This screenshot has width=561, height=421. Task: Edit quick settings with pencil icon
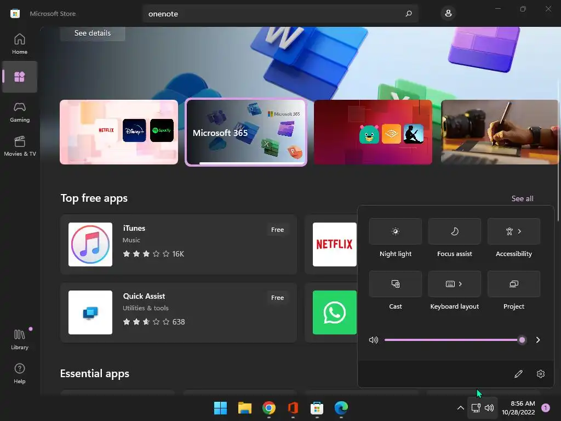(x=518, y=374)
